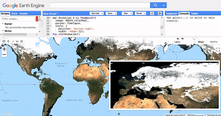Click the scripts panel scroll right arrow
221x116 pixels.
tap(37, 34)
